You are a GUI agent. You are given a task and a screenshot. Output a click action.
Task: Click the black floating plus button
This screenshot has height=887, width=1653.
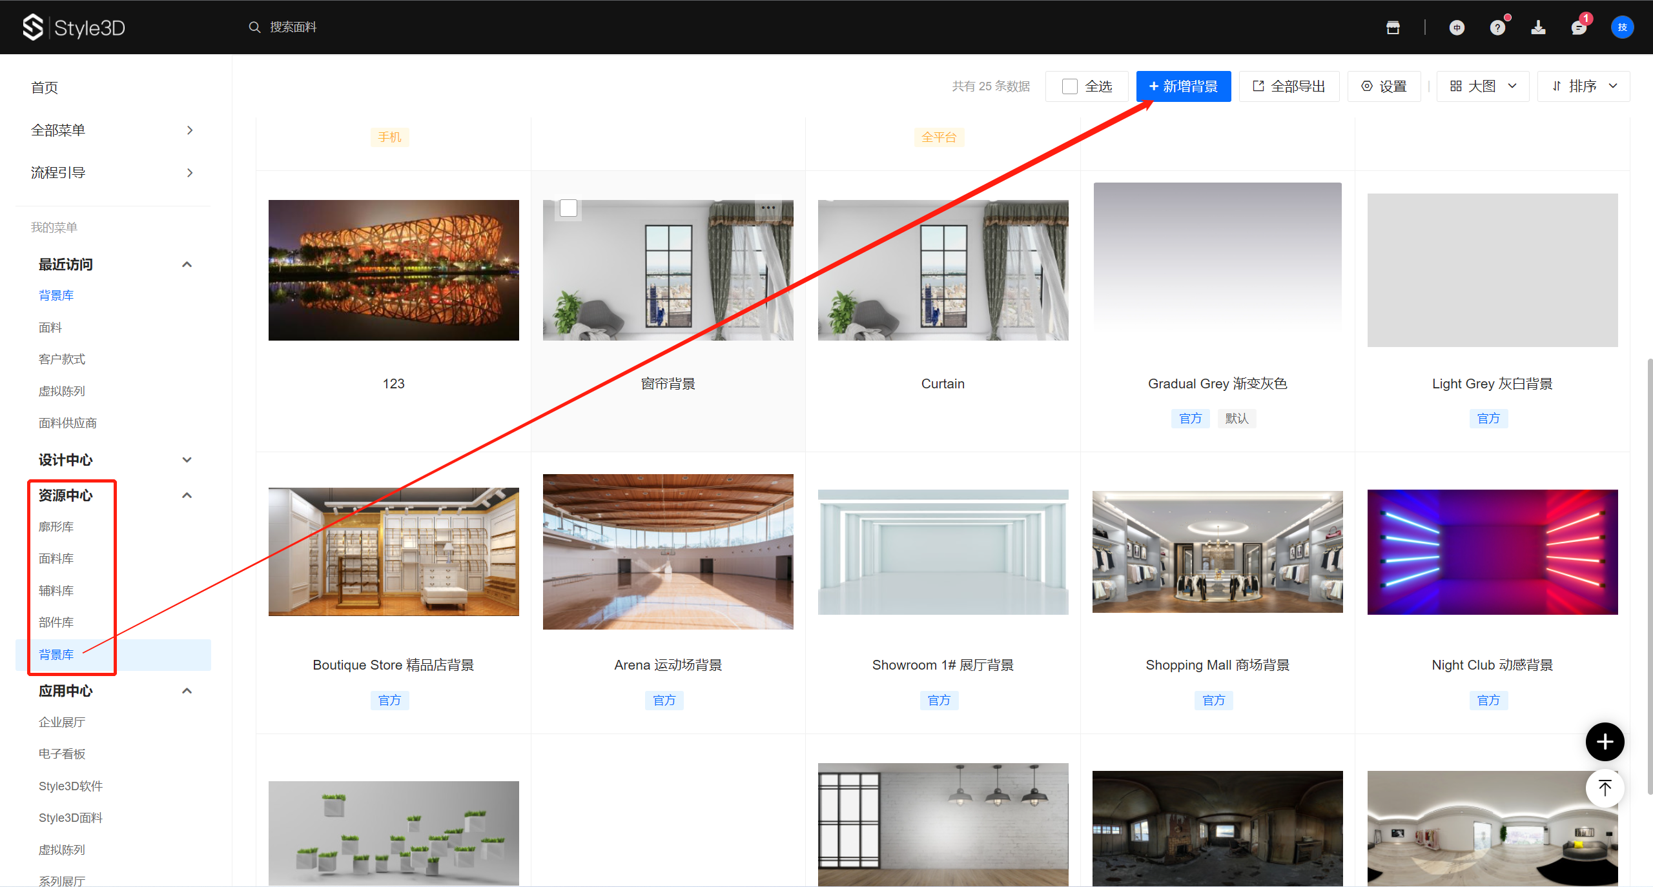(1605, 742)
